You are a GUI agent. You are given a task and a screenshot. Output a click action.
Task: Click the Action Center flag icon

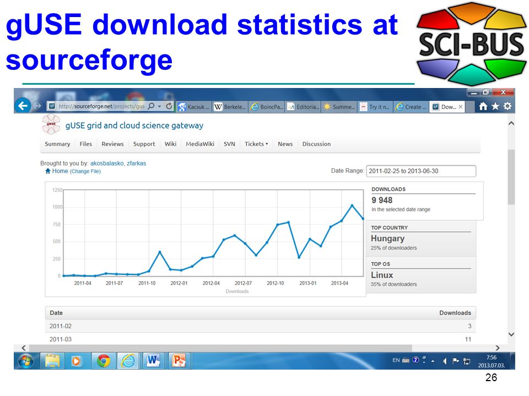pyautogui.click(x=456, y=361)
